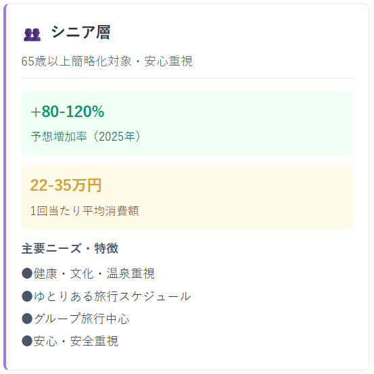374x374 pixels.
Task: Select the 22-35万円 spending figure
Action: [x=66, y=185]
